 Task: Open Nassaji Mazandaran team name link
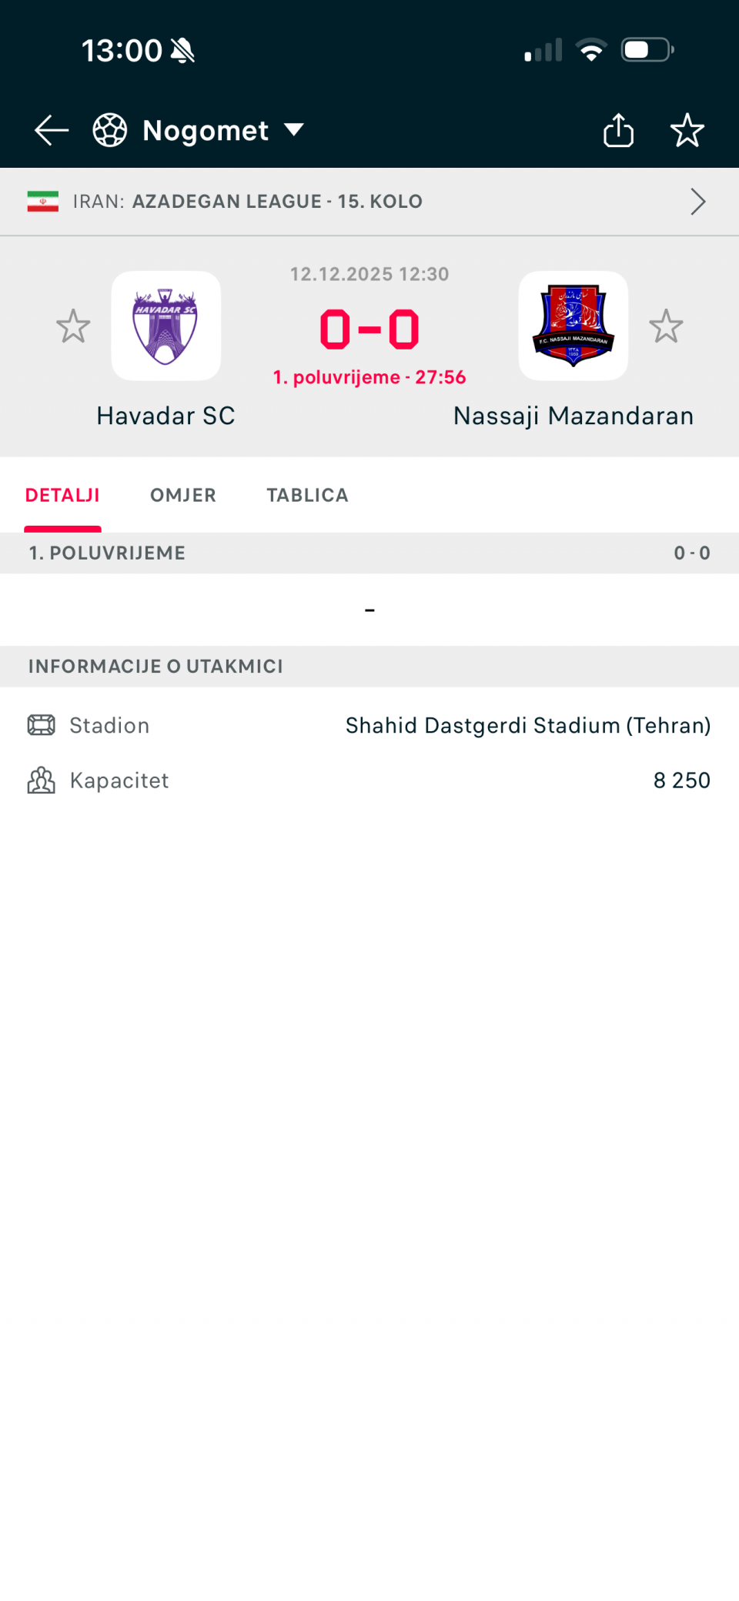(573, 416)
